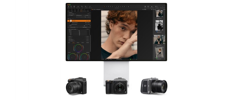Screen dimensions: 233x100
Task: Click the Layers & Masks brush icon in header
Action: [75, 14]
